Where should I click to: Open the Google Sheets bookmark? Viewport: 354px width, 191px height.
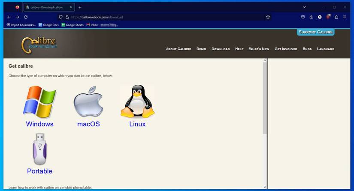point(73,25)
